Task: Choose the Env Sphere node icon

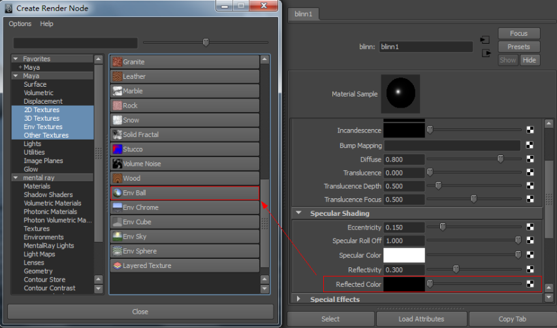Action: pos(118,251)
